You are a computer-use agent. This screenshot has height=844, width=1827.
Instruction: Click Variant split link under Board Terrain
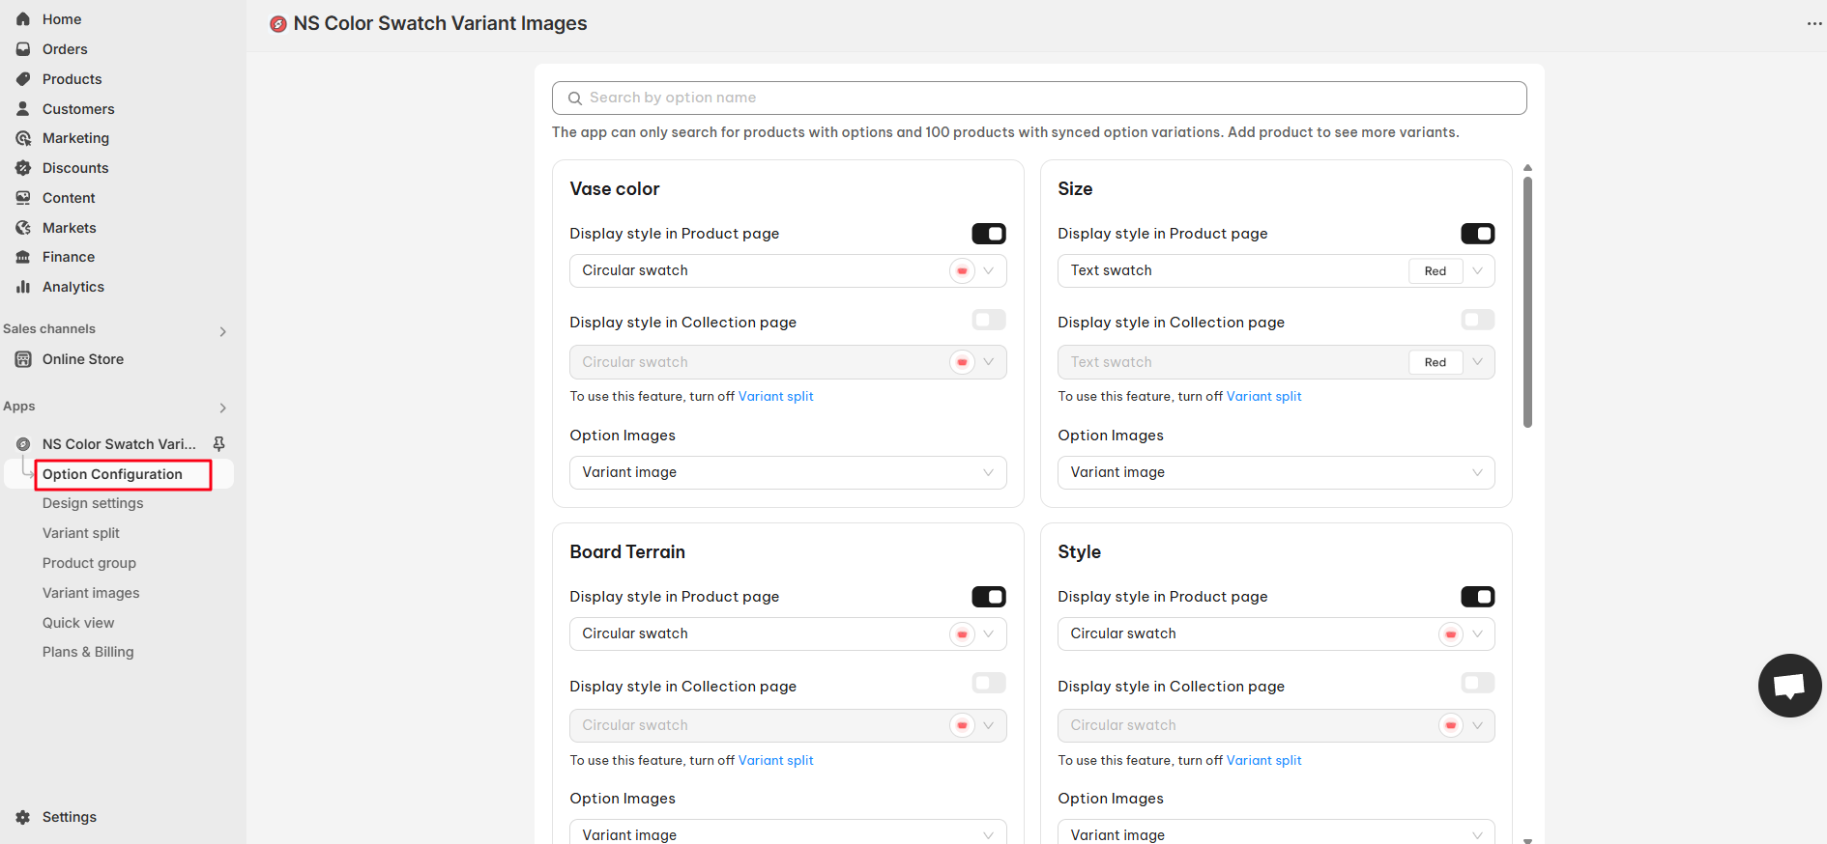pyautogui.click(x=776, y=760)
